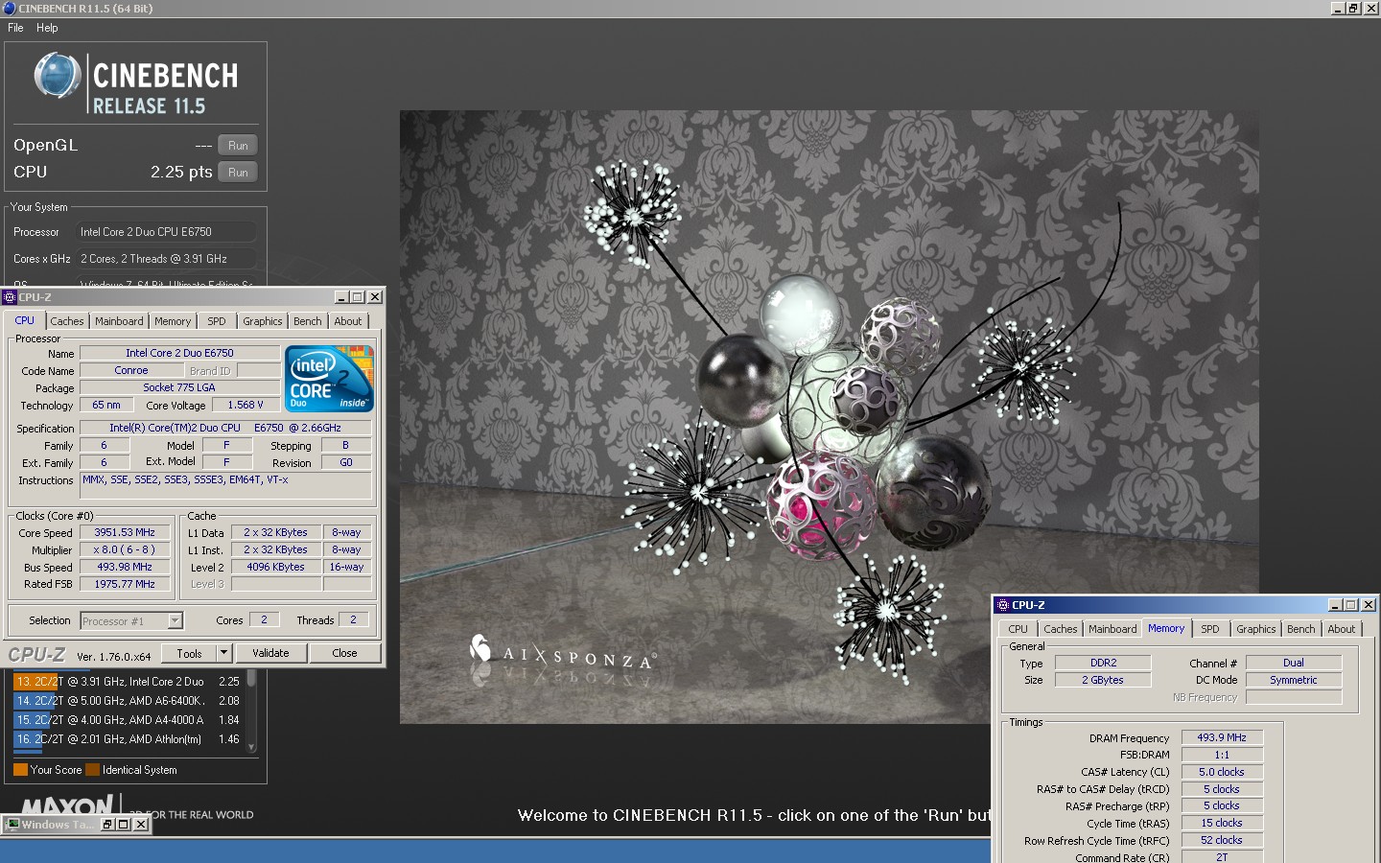The height and width of the screenshot is (863, 1381).
Task: Select ranking row 13 Intel Core 2 Duo
Action: pos(129,682)
